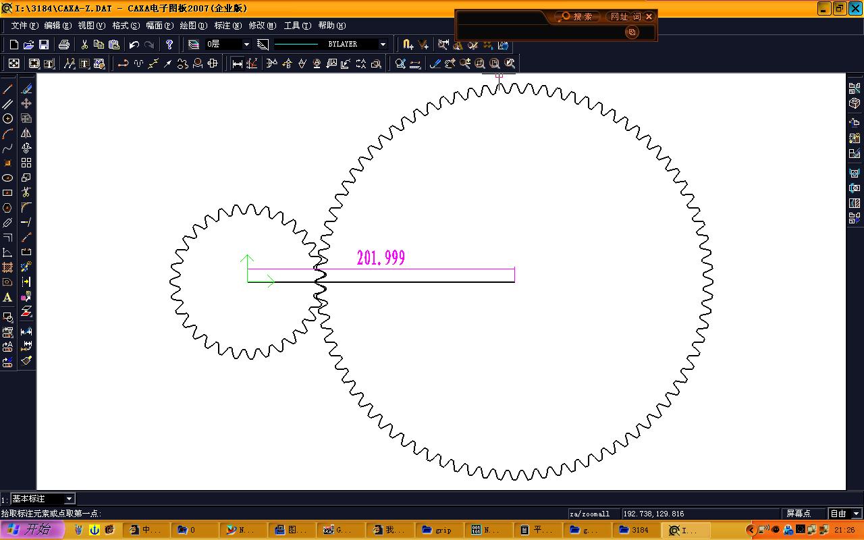The width and height of the screenshot is (864, 540).
Task: Click the Windows 开始 start button
Action: pos(32,530)
